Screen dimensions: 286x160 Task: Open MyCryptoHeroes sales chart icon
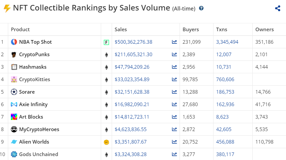174,129
